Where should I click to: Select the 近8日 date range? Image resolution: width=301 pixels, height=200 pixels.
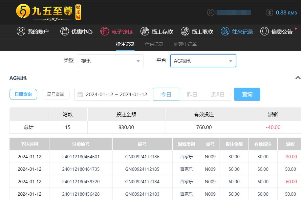pyautogui.click(x=218, y=94)
